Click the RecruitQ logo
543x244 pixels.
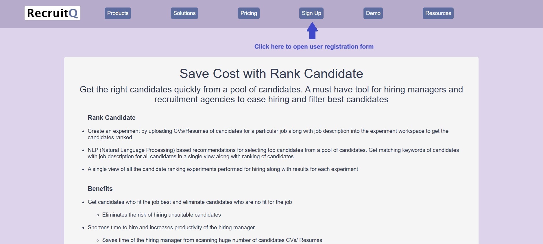click(52, 13)
